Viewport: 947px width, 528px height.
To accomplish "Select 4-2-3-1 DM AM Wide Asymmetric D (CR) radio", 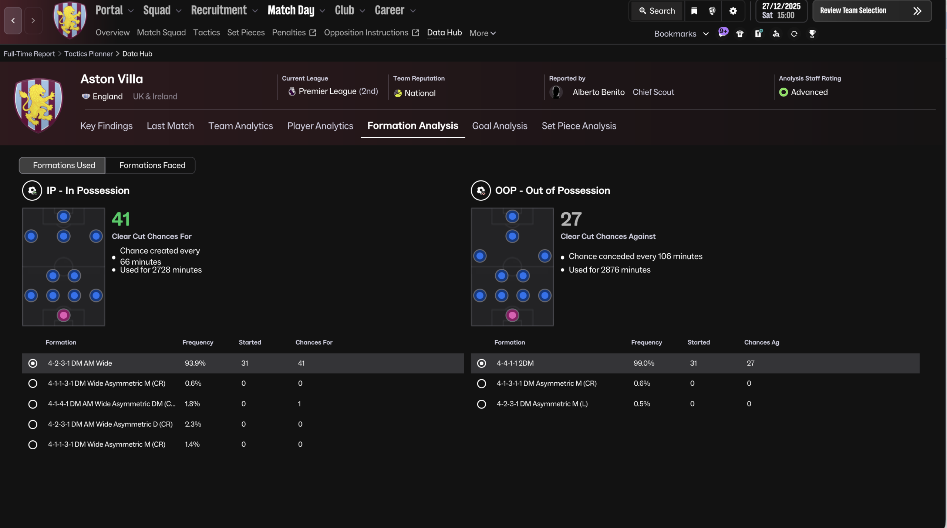I will [x=33, y=424].
